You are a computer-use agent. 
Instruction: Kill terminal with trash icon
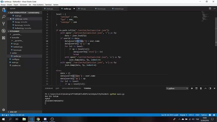[x=201, y=88]
